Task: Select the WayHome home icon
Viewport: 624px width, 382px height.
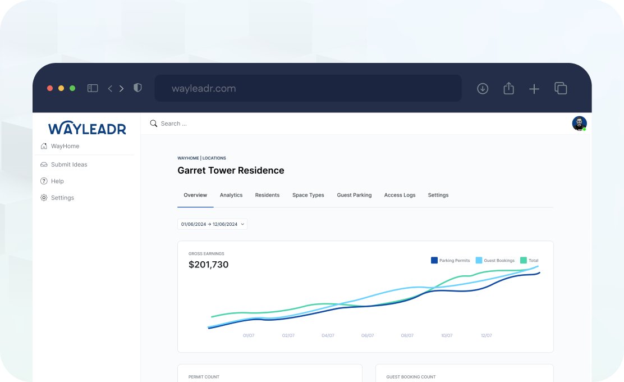Action: (43, 146)
